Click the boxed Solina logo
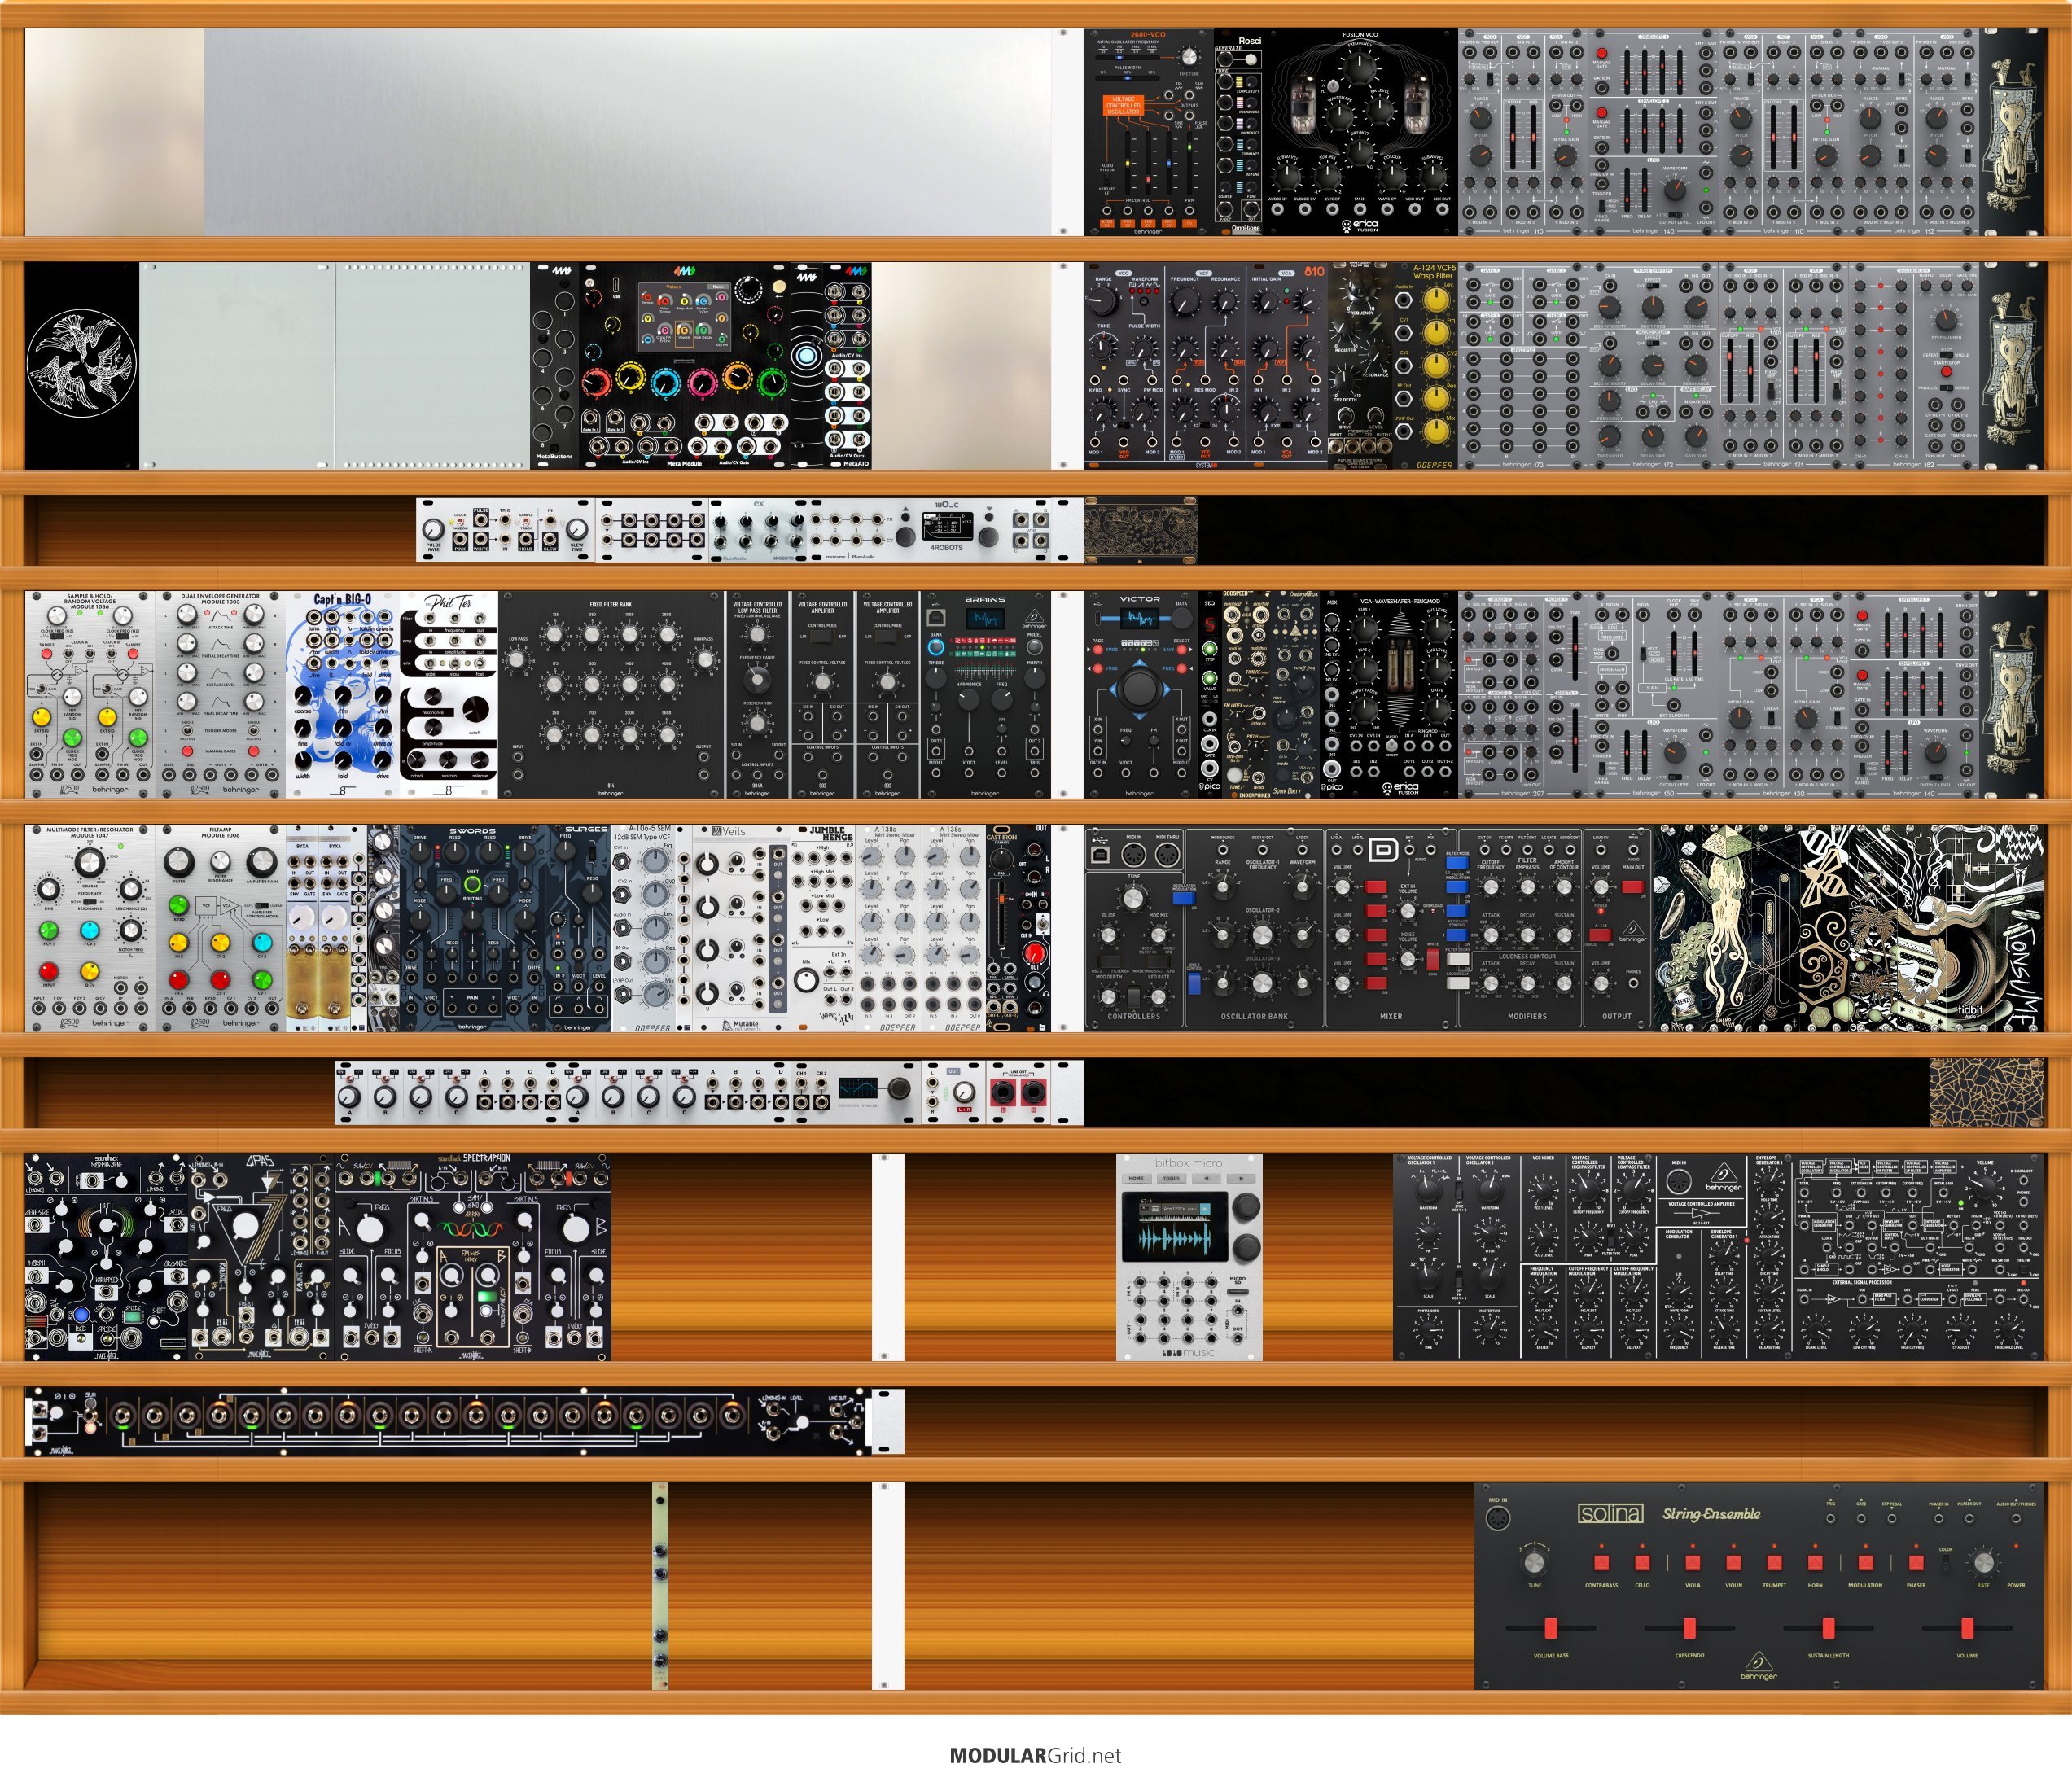Viewport: 2072px width, 1773px height. 1610,1513
